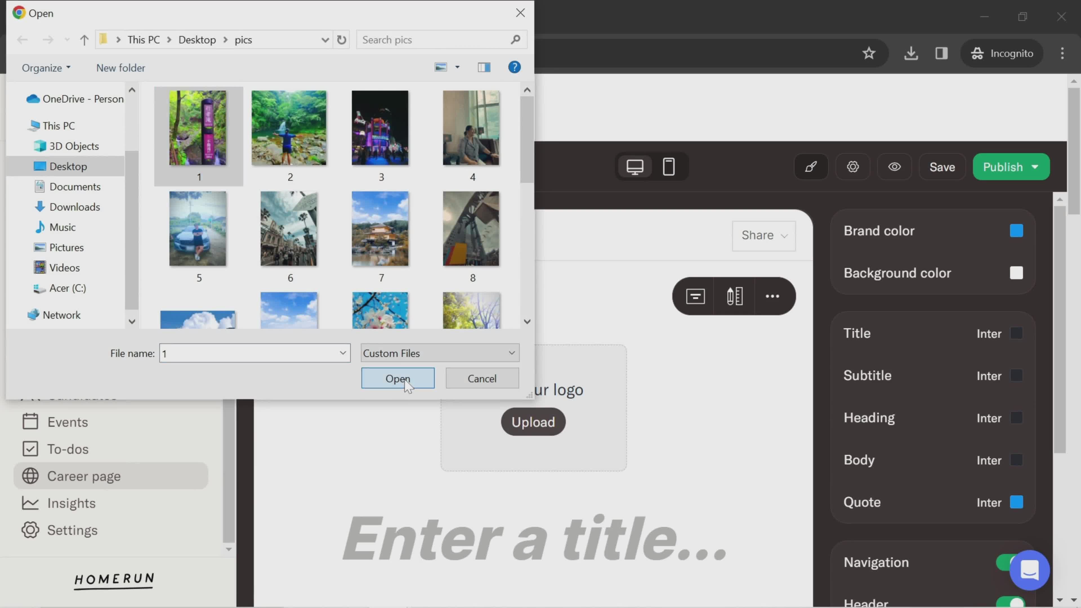Click the Incognito indicator
This screenshot has height=608, width=1081.
coord(1002,53)
